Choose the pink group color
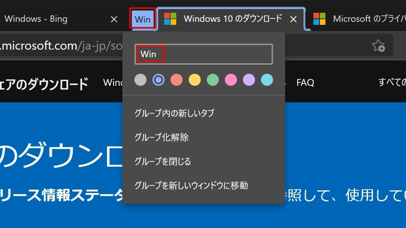 point(231,80)
